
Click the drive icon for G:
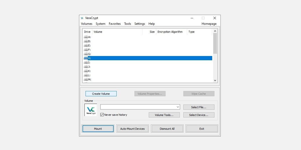[86, 54]
